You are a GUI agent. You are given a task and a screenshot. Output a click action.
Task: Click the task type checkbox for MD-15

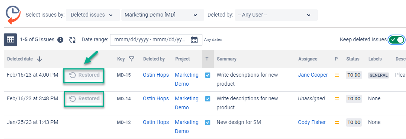pos(208,75)
